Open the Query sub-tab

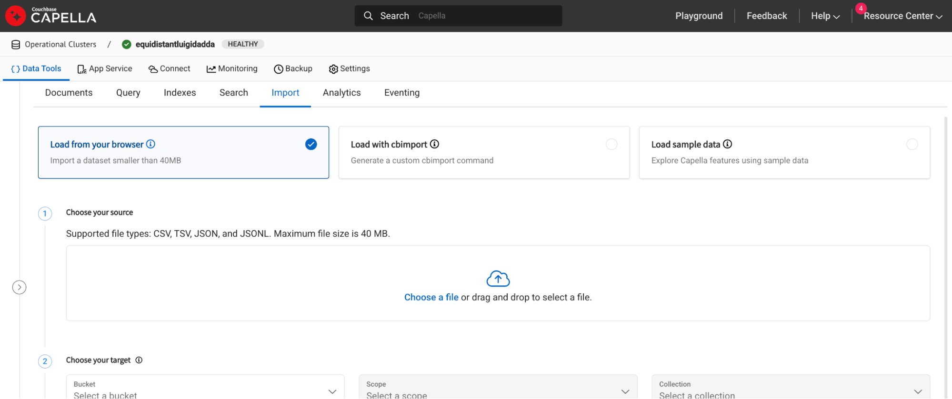click(128, 93)
